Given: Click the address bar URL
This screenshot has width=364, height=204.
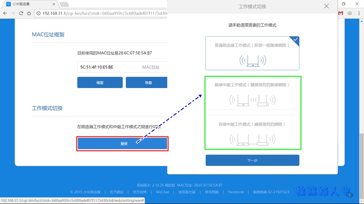Looking at the screenshot, I should pos(105,13).
